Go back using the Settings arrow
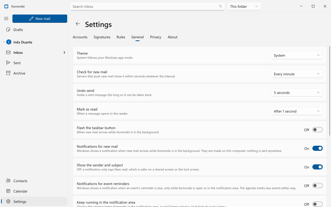The width and height of the screenshot is (331, 207). click(x=78, y=24)
